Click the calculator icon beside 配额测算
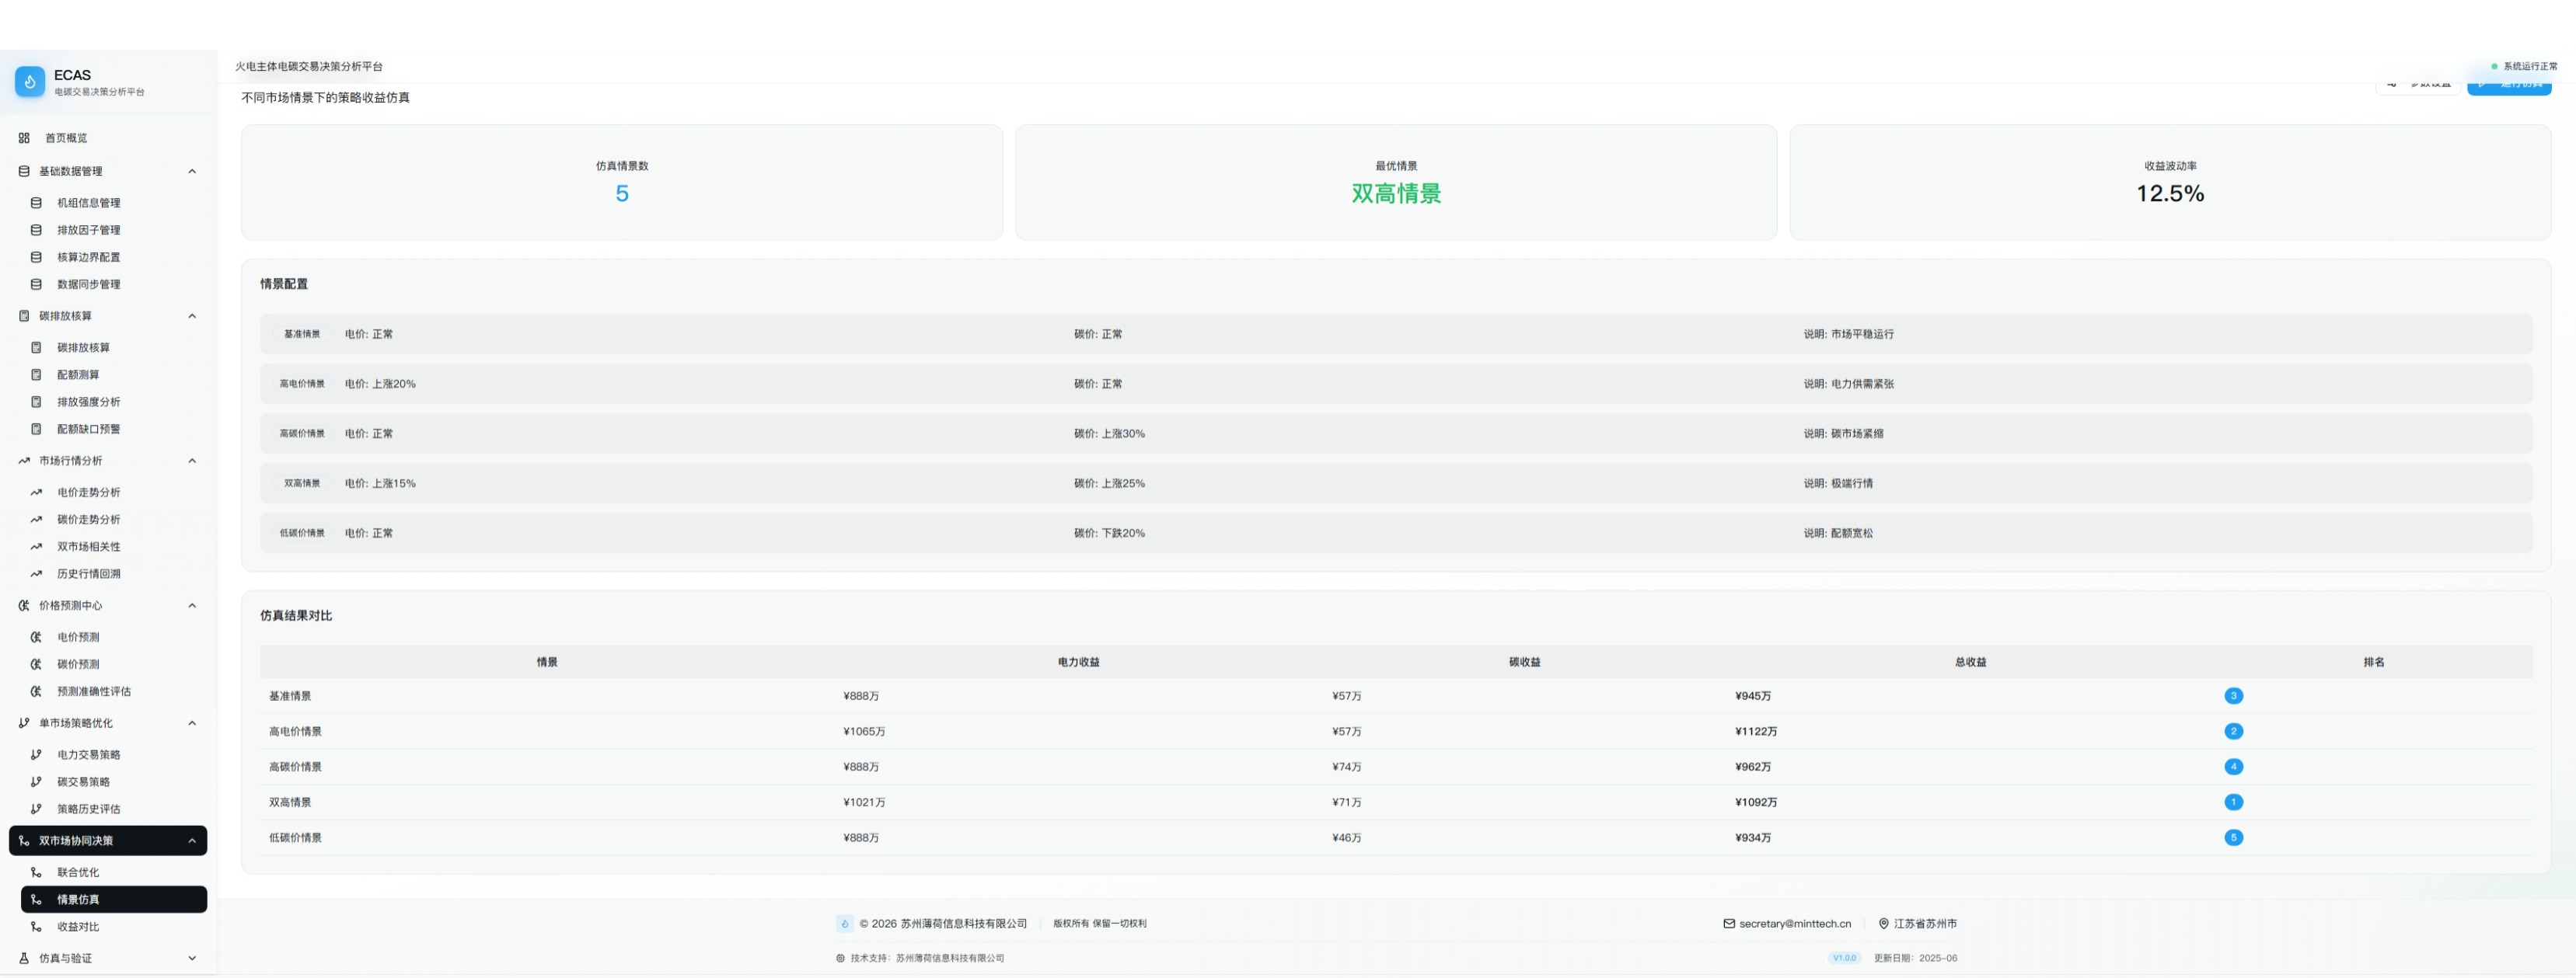Viewport: 2576px width, 978px height. point(36,374)
